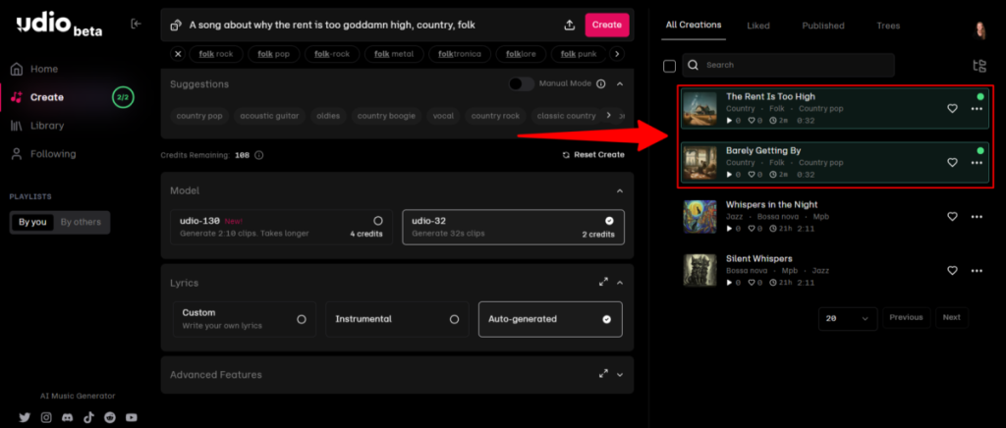Click the song prompt text field
The height and width of the screenshot is (428, 1006).
tap(370, 25)
